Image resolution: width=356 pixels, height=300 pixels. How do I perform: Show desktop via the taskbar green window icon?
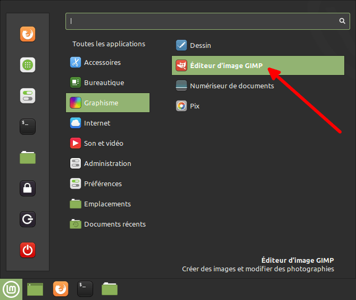click(x=35, y=289)
